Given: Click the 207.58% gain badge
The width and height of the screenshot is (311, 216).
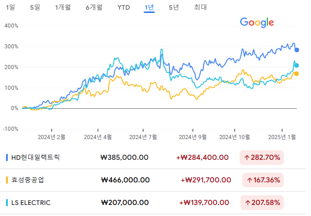Looking at the screenshot, I should (x=262, y=203).
